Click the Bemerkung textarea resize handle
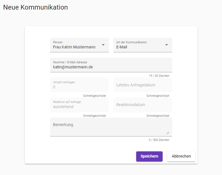 click(x=168, y=133)
